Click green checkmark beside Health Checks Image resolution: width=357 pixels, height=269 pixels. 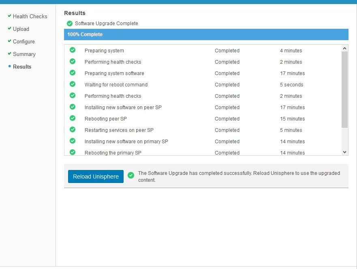point(9,16)
